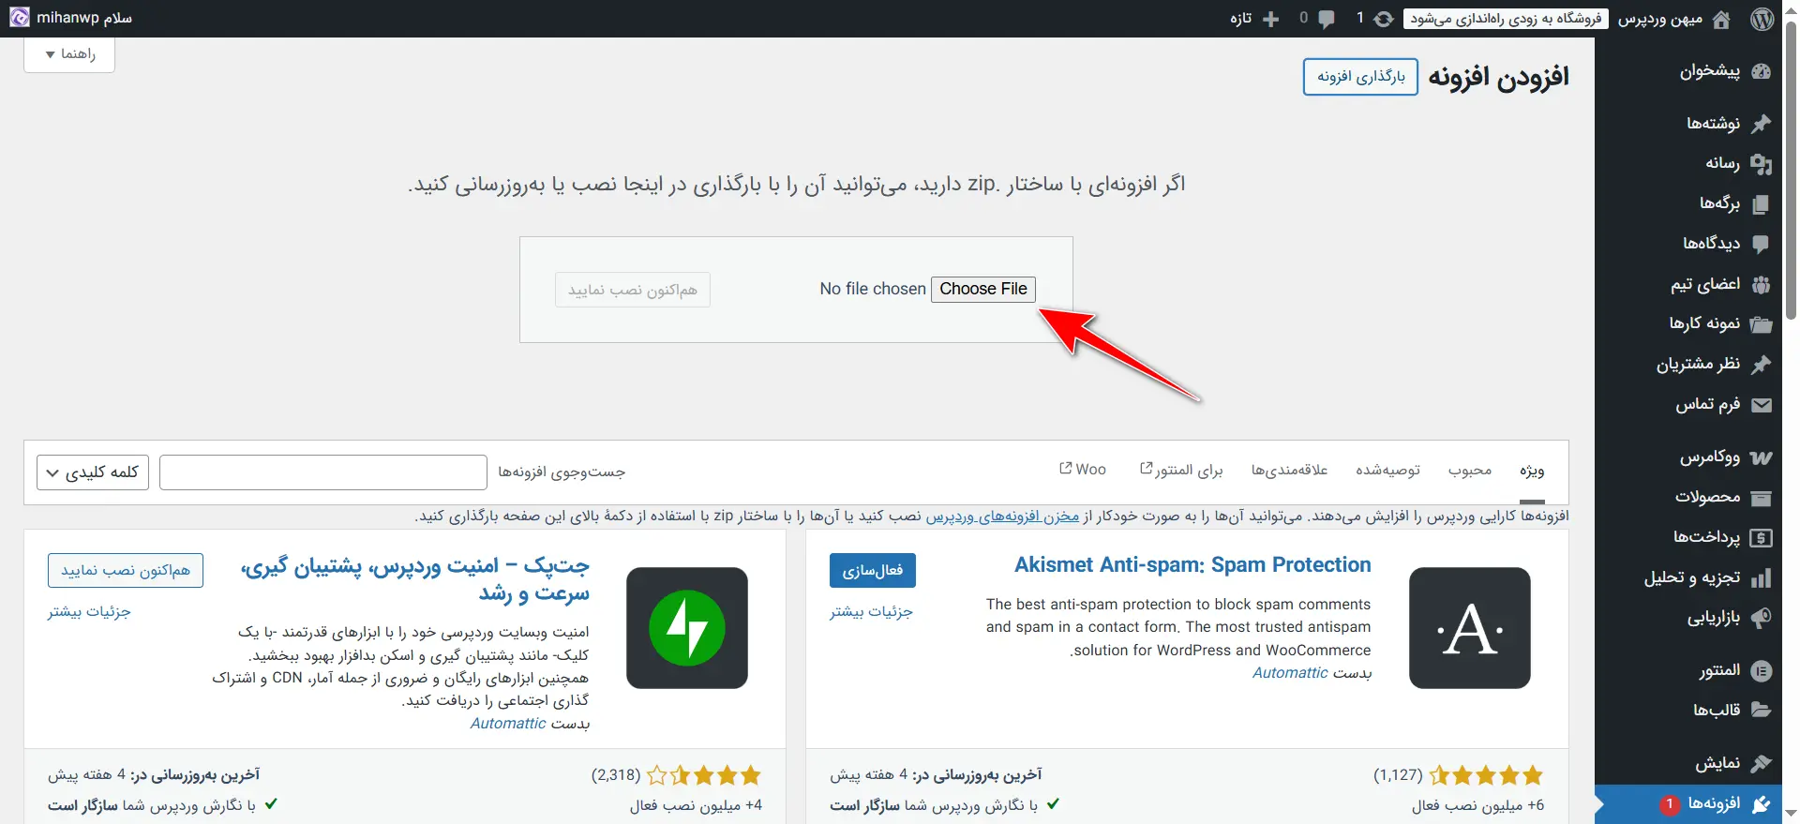Click the mihanwp user avatar icon

point(20,18)
